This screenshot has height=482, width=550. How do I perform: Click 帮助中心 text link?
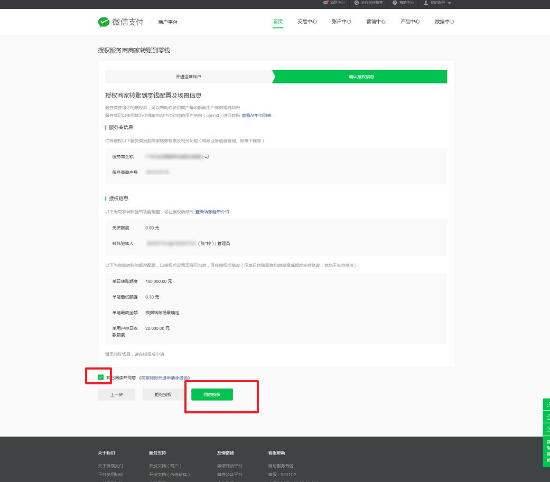(x=406, y=3)
